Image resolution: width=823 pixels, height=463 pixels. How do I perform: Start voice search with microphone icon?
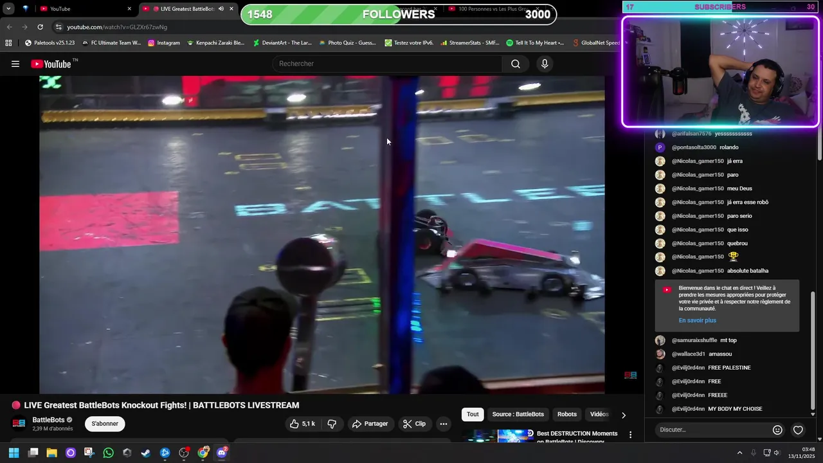(x=545, y=64)
